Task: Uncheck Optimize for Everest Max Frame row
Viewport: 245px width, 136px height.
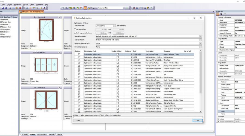Action: 79,54
